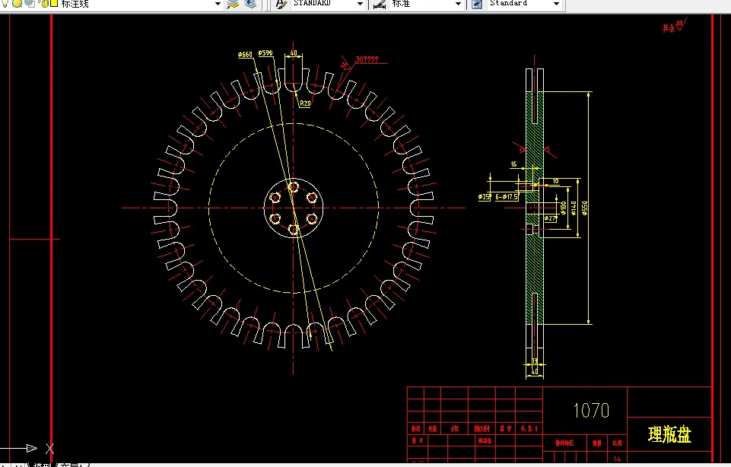Toggle the layer lock padlock icon

coord(44,3)
